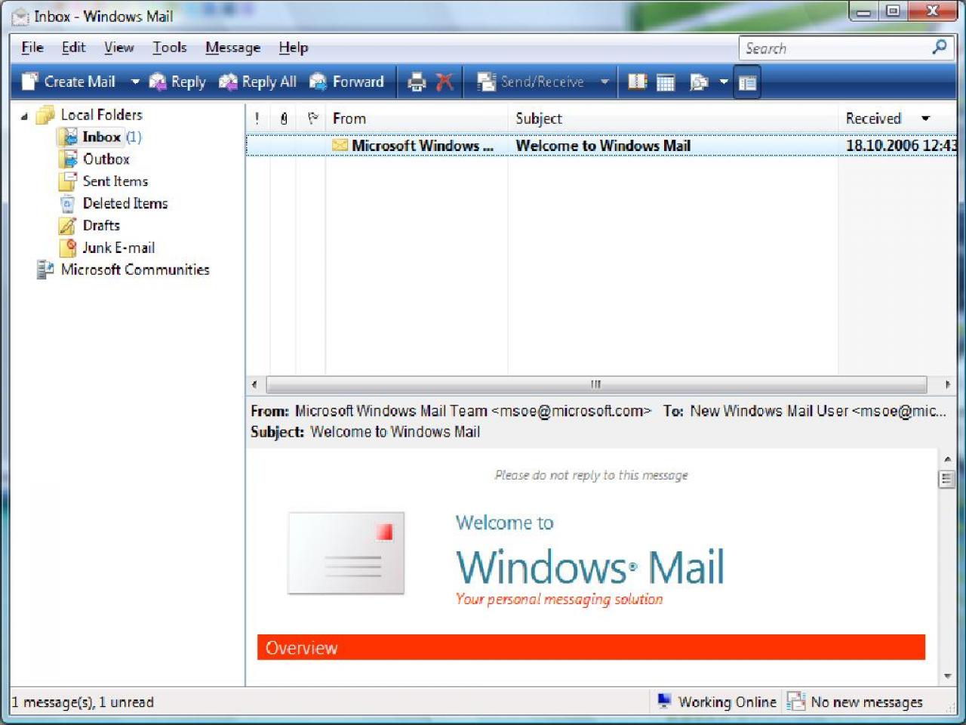Open the Create Mail stationery dropdown arrow
This screenshot has height=725, width=966.
(x=135, y=82)
